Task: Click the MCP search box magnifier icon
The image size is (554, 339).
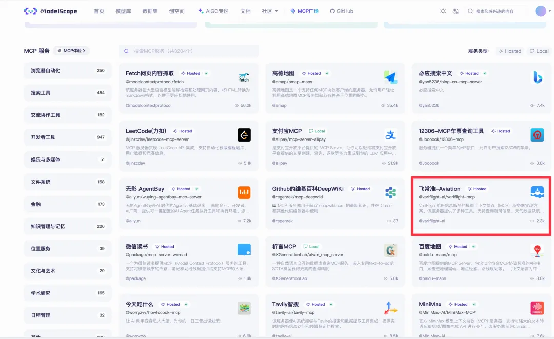Action: (126, 51)
